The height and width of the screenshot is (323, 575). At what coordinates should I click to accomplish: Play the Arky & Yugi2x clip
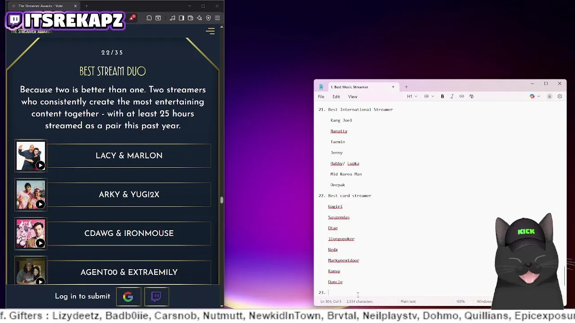[40, 205]
